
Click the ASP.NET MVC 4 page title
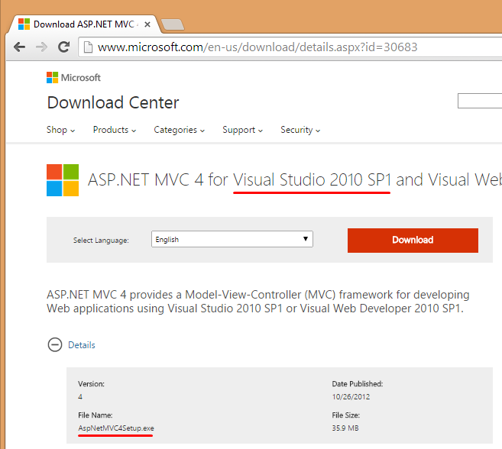294,179
